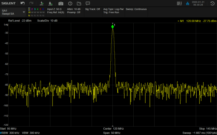Open the file folder icon

point(79,3)
